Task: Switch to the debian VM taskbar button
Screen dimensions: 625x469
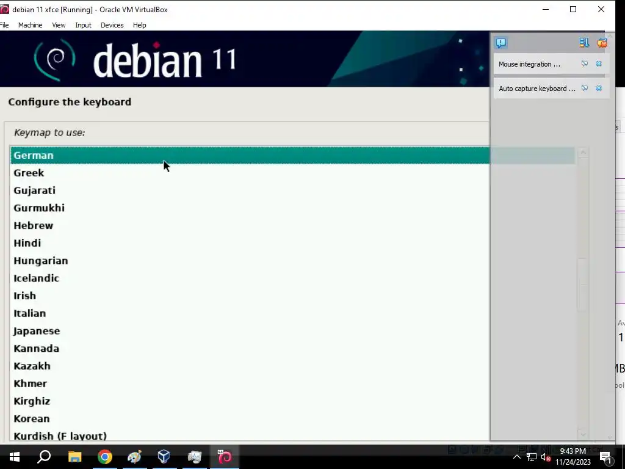Action: point(225,457)
